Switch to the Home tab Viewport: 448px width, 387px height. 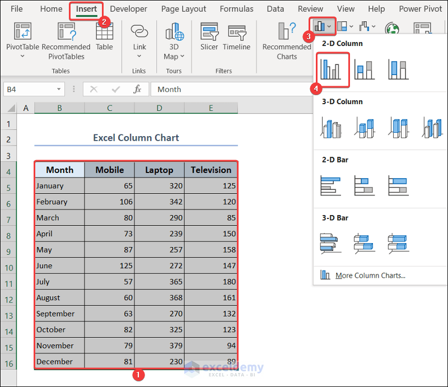coord(51,9)
